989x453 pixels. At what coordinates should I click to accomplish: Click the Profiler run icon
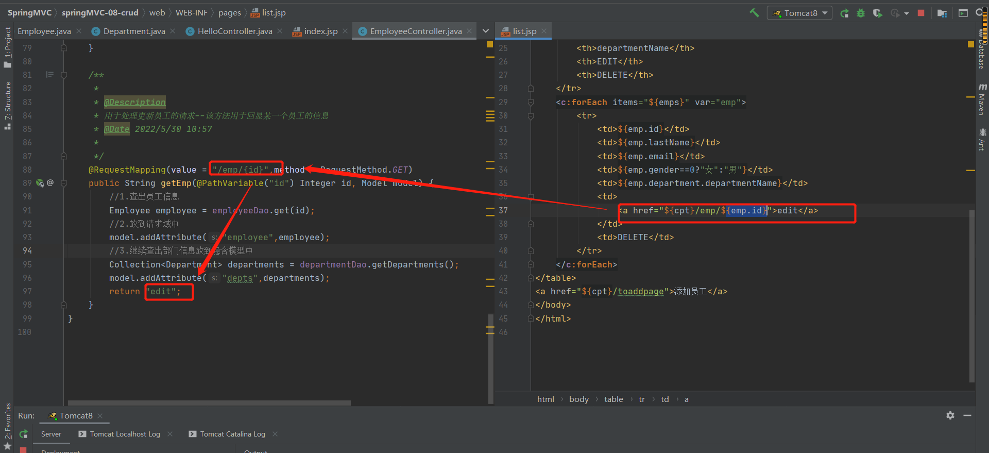point(895,13)
